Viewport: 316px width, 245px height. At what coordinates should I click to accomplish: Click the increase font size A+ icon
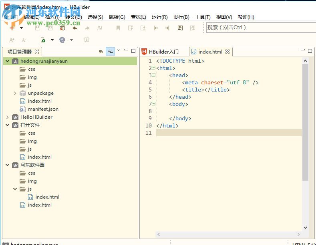(12, 40)
